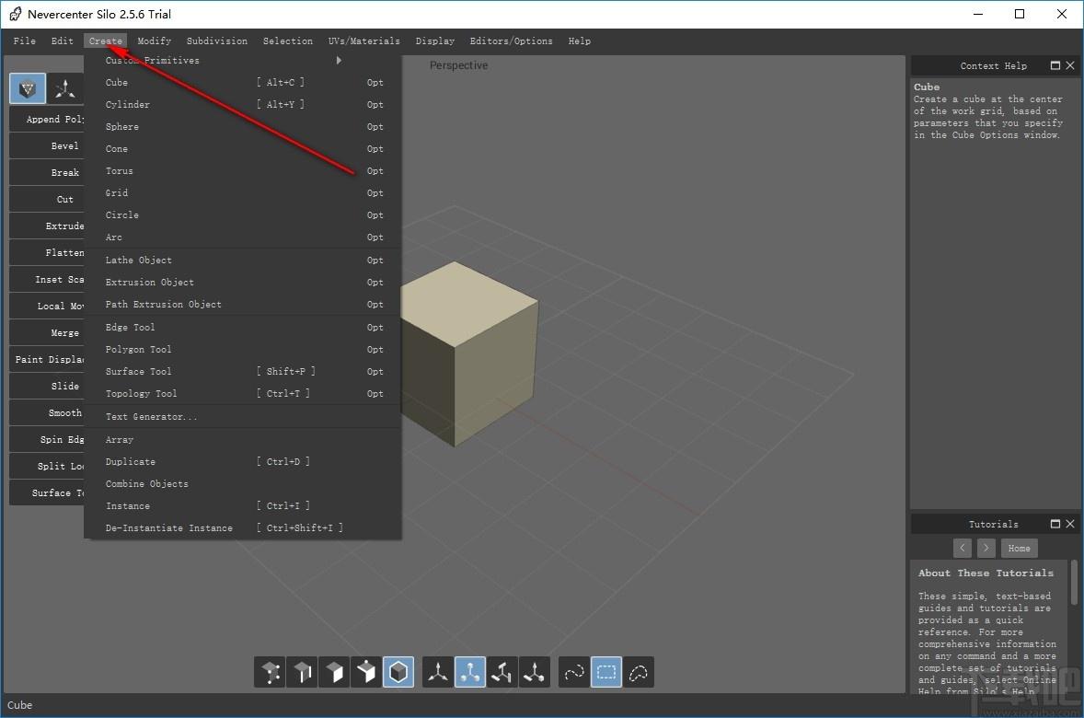This screenshot has width=1084, height=718.
Task: Click the Bevel button in left panel
Action: (47, 146)
